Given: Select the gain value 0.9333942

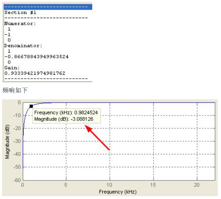Looking at the screenshot, I should (35, 73).
